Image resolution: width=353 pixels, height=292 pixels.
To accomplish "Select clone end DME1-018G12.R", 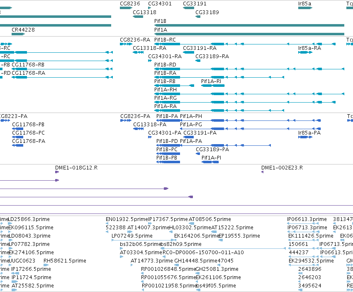I will point(57,172).
